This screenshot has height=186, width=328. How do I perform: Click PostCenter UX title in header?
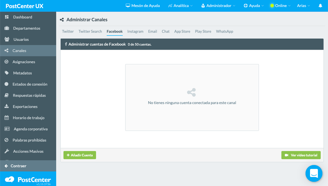point(24,6)
